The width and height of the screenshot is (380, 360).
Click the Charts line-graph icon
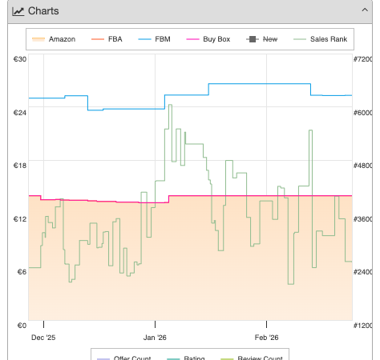(x=18, y=11)
